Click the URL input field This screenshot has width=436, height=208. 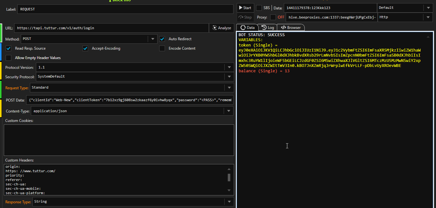click(112, 28)
